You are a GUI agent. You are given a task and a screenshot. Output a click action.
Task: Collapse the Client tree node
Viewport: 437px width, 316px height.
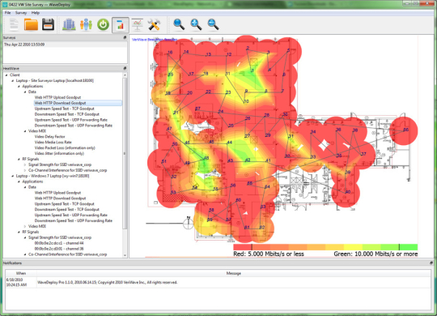(6, 75)
